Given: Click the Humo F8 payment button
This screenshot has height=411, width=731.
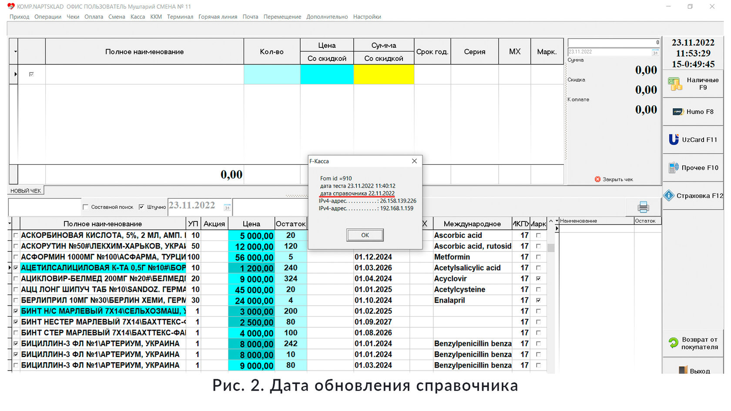Looking at the screenshot, I should 693,112.
